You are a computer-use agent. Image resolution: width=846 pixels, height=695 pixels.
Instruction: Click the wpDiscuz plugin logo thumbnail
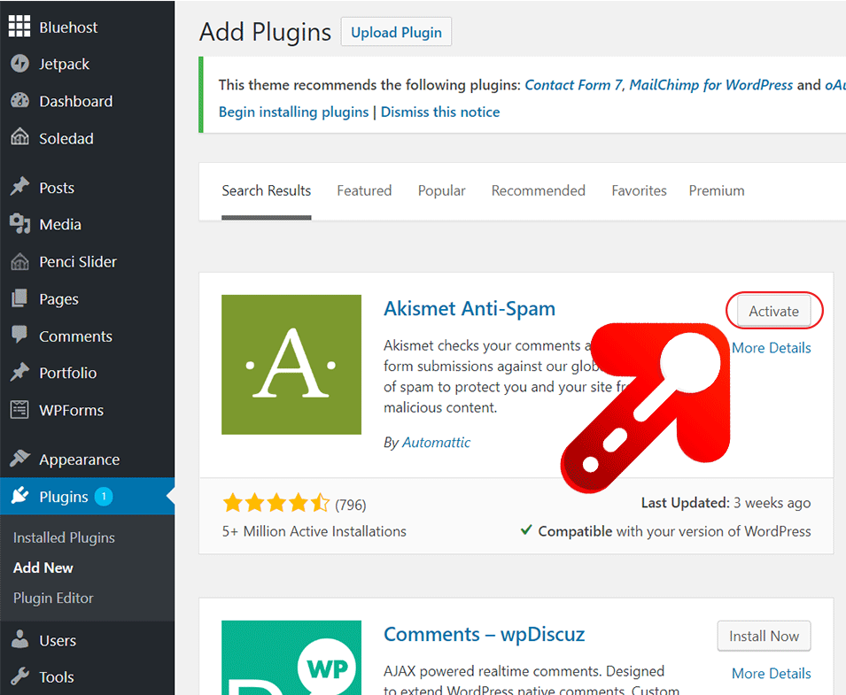click(x=291, y=658)
